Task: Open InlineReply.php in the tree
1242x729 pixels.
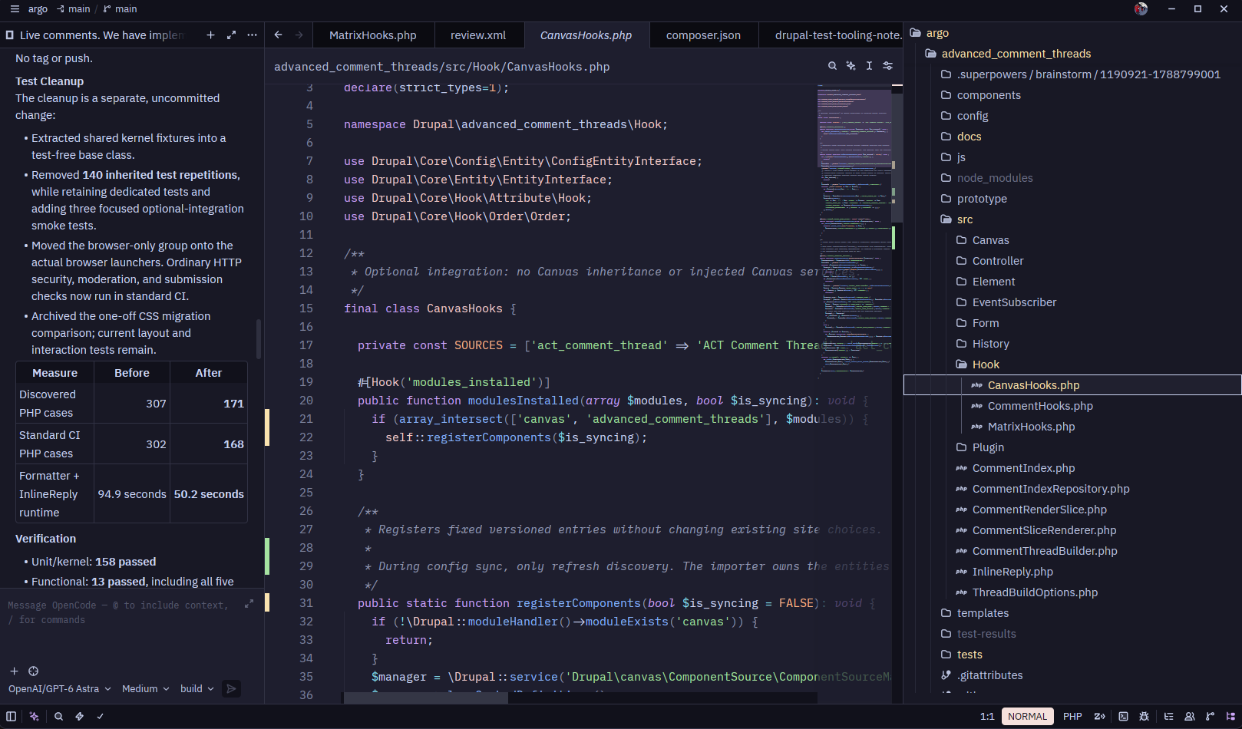Action: click(x=1012, y=572)
